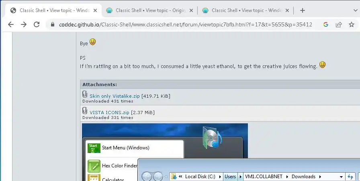Expand arrow after Downloads breadcrumb

click(320, 177)
